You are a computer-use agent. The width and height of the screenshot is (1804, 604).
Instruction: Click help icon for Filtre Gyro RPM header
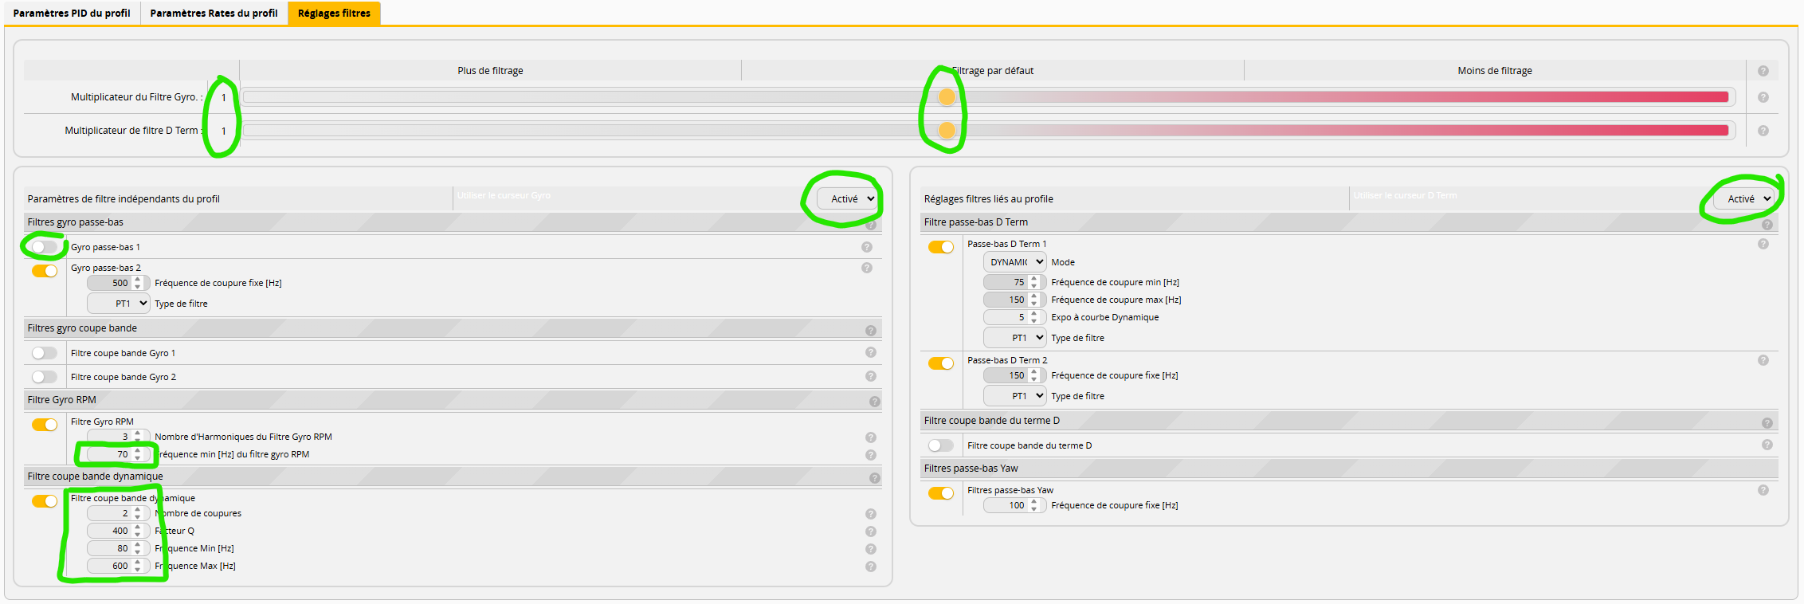(874, 402)
